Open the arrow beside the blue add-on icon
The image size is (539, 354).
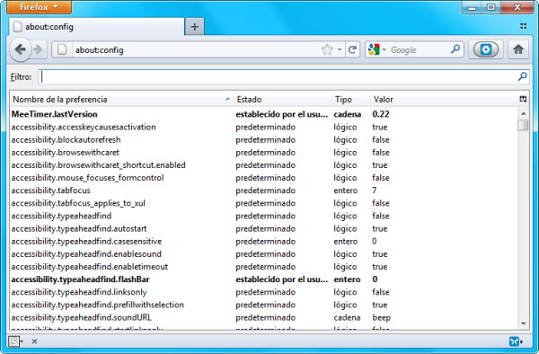pos(522,341)
